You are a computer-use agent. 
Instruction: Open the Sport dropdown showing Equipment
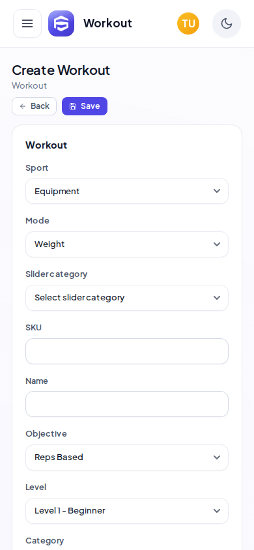(x=127, y=191)
